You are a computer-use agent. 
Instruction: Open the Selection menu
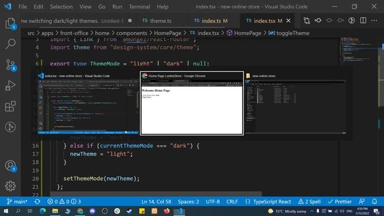(61, 7)
